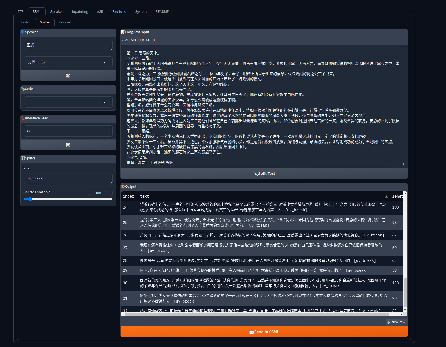Click length cell 118
Image resolution: width=446 pixels, height=347 pixels.
(x=397, y=283)
